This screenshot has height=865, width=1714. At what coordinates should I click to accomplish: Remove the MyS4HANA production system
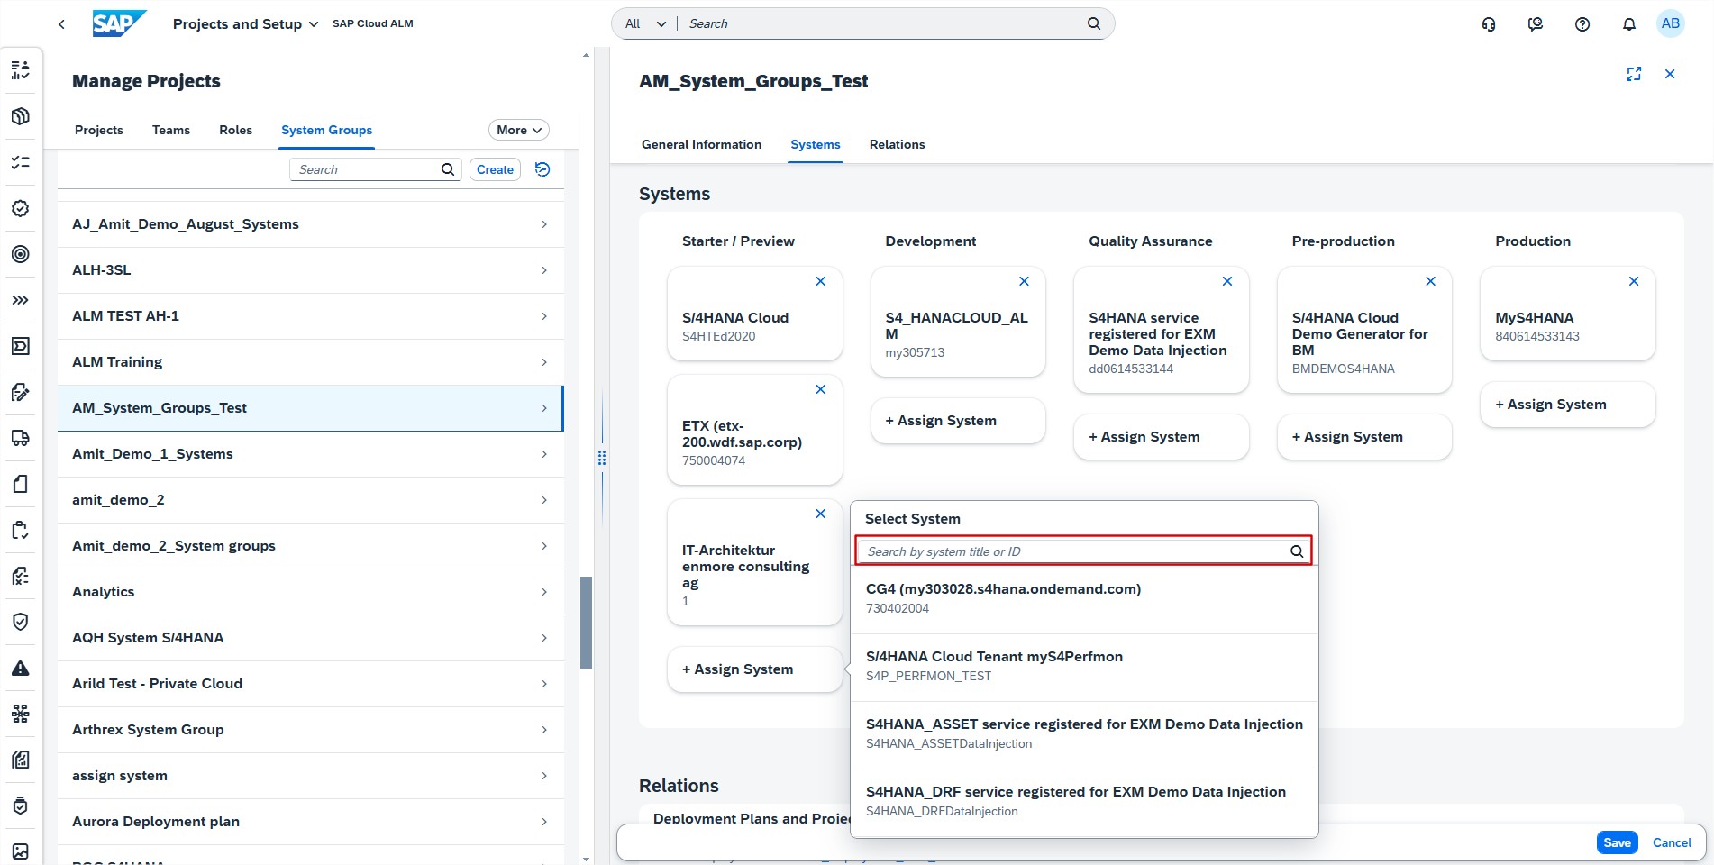pos(1633,282)
